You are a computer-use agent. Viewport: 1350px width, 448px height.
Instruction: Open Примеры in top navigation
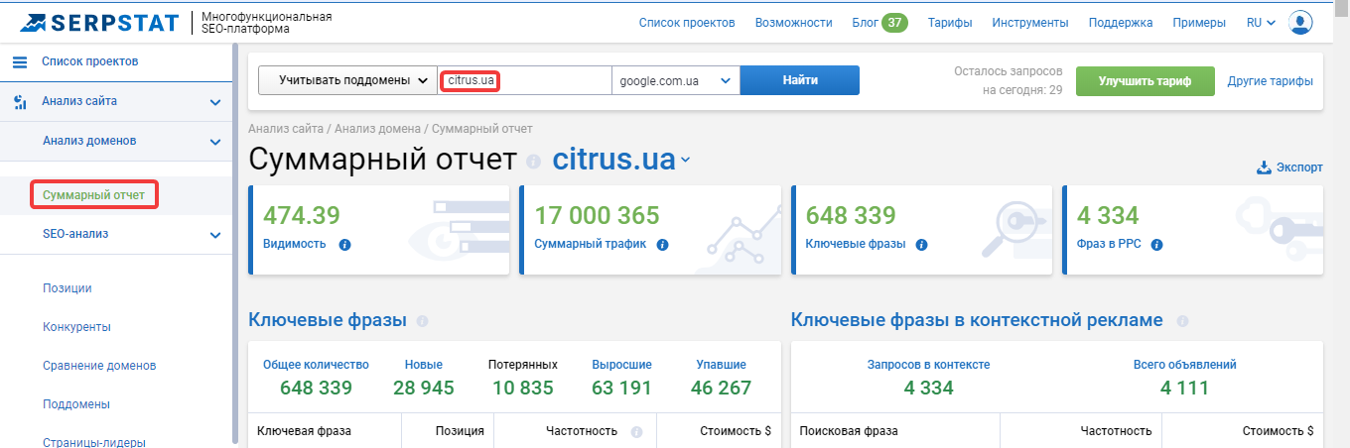pyautogui.click(x=1199, y=23)
